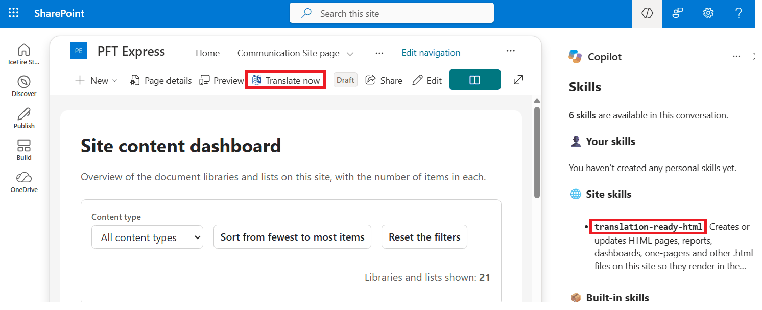Click Translate now
Viewport: 762px width, 310px height.
[286, 80]
